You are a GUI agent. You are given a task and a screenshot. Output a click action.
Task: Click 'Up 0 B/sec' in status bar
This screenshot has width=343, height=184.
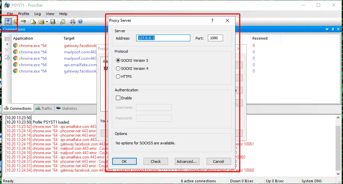tap(275, 181)
